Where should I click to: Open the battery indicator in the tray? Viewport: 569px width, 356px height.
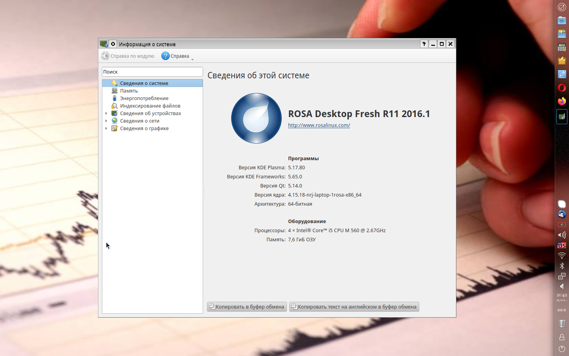point(561,225)
